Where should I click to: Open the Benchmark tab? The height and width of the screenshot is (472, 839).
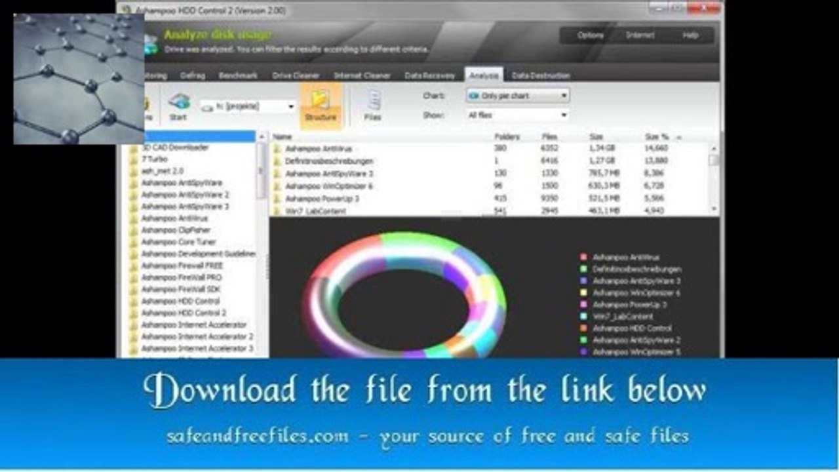click(x=238, y=75)
